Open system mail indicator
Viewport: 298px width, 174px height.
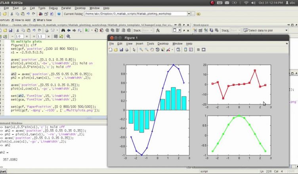pyautogui.click(x=227, y=3)
